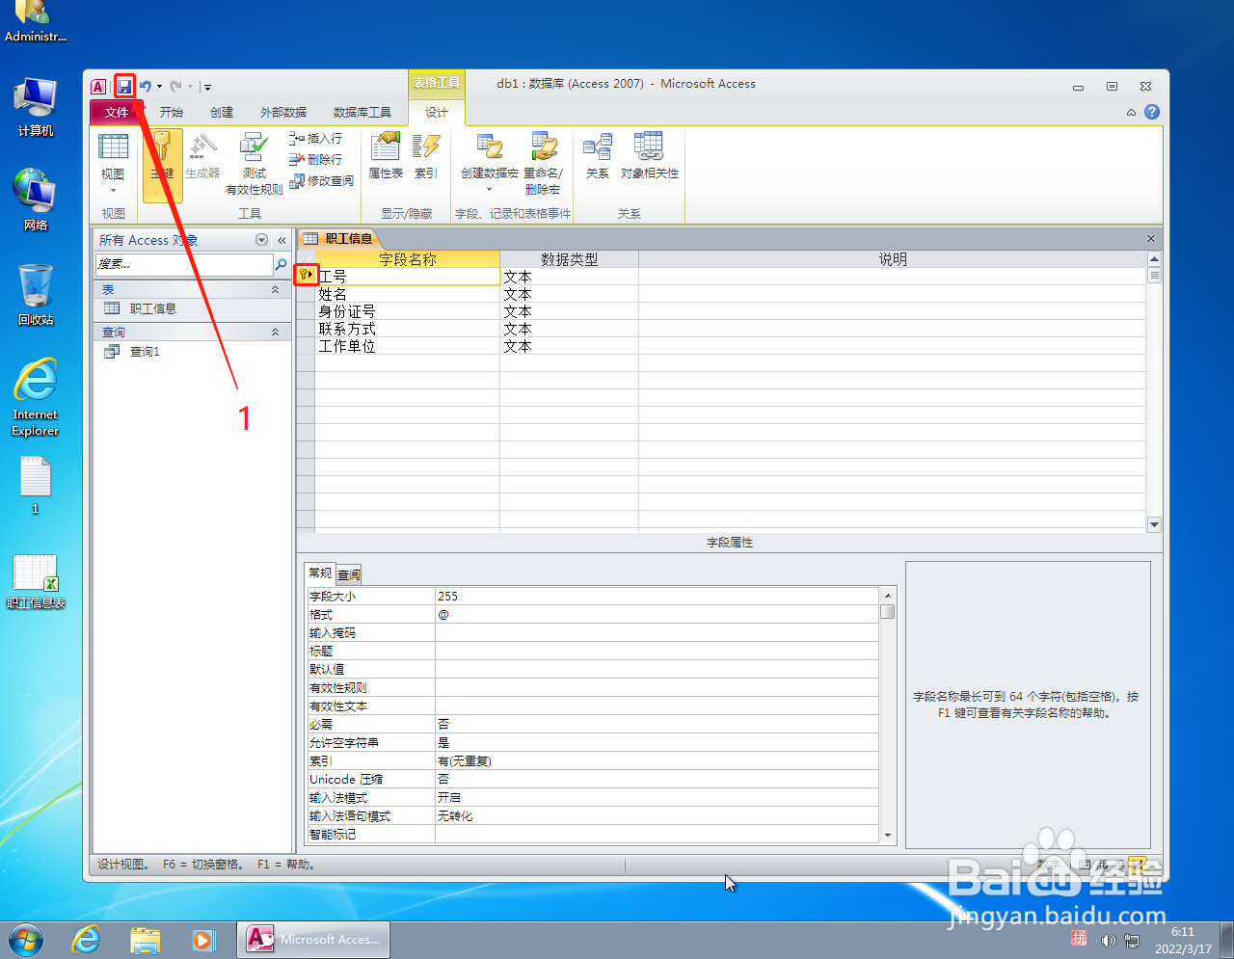The height and width of the screenshot is (959, 1234).
Task: Click the 数据类型 column header
Action: (569, 259)
